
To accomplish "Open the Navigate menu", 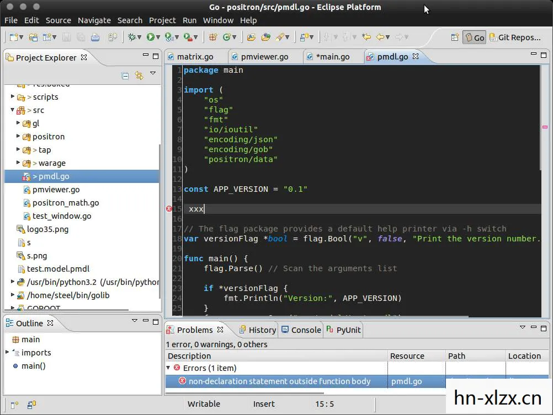I will tap(94, 20).
